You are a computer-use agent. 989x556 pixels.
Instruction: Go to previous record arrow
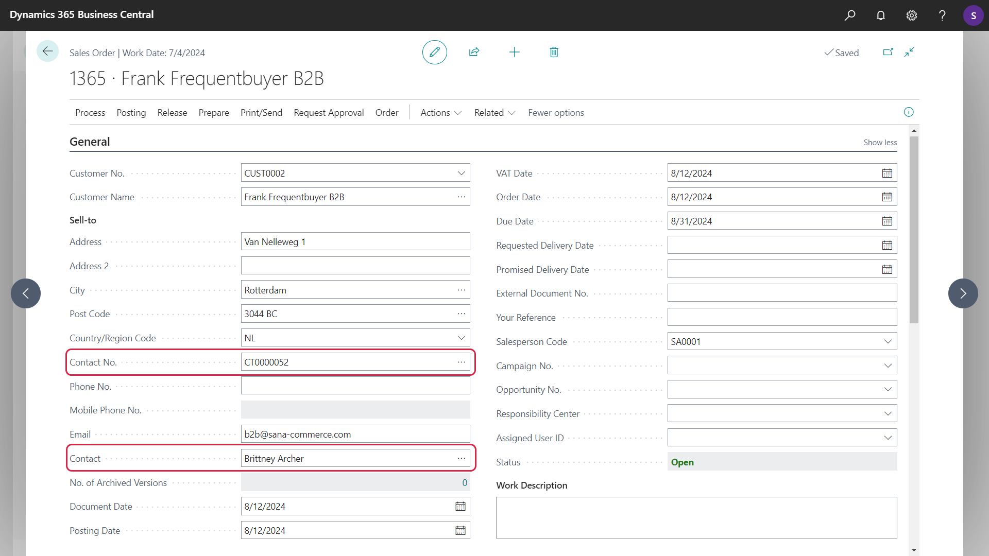(x=26, y=293)
